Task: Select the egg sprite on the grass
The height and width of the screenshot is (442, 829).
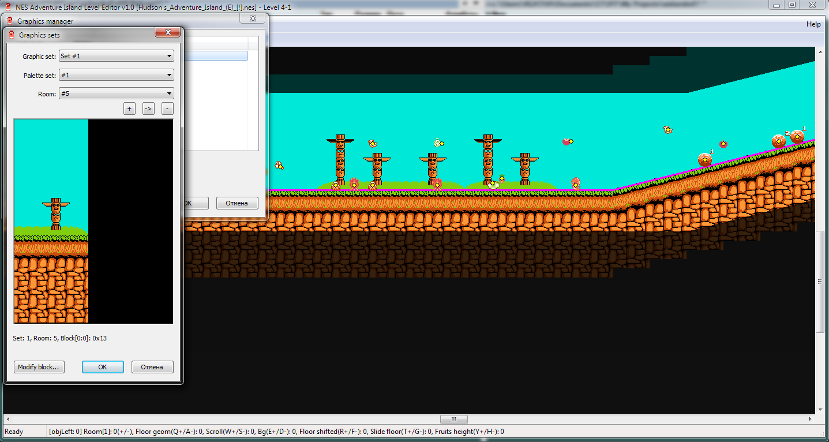Action: (x=492, y=184)
